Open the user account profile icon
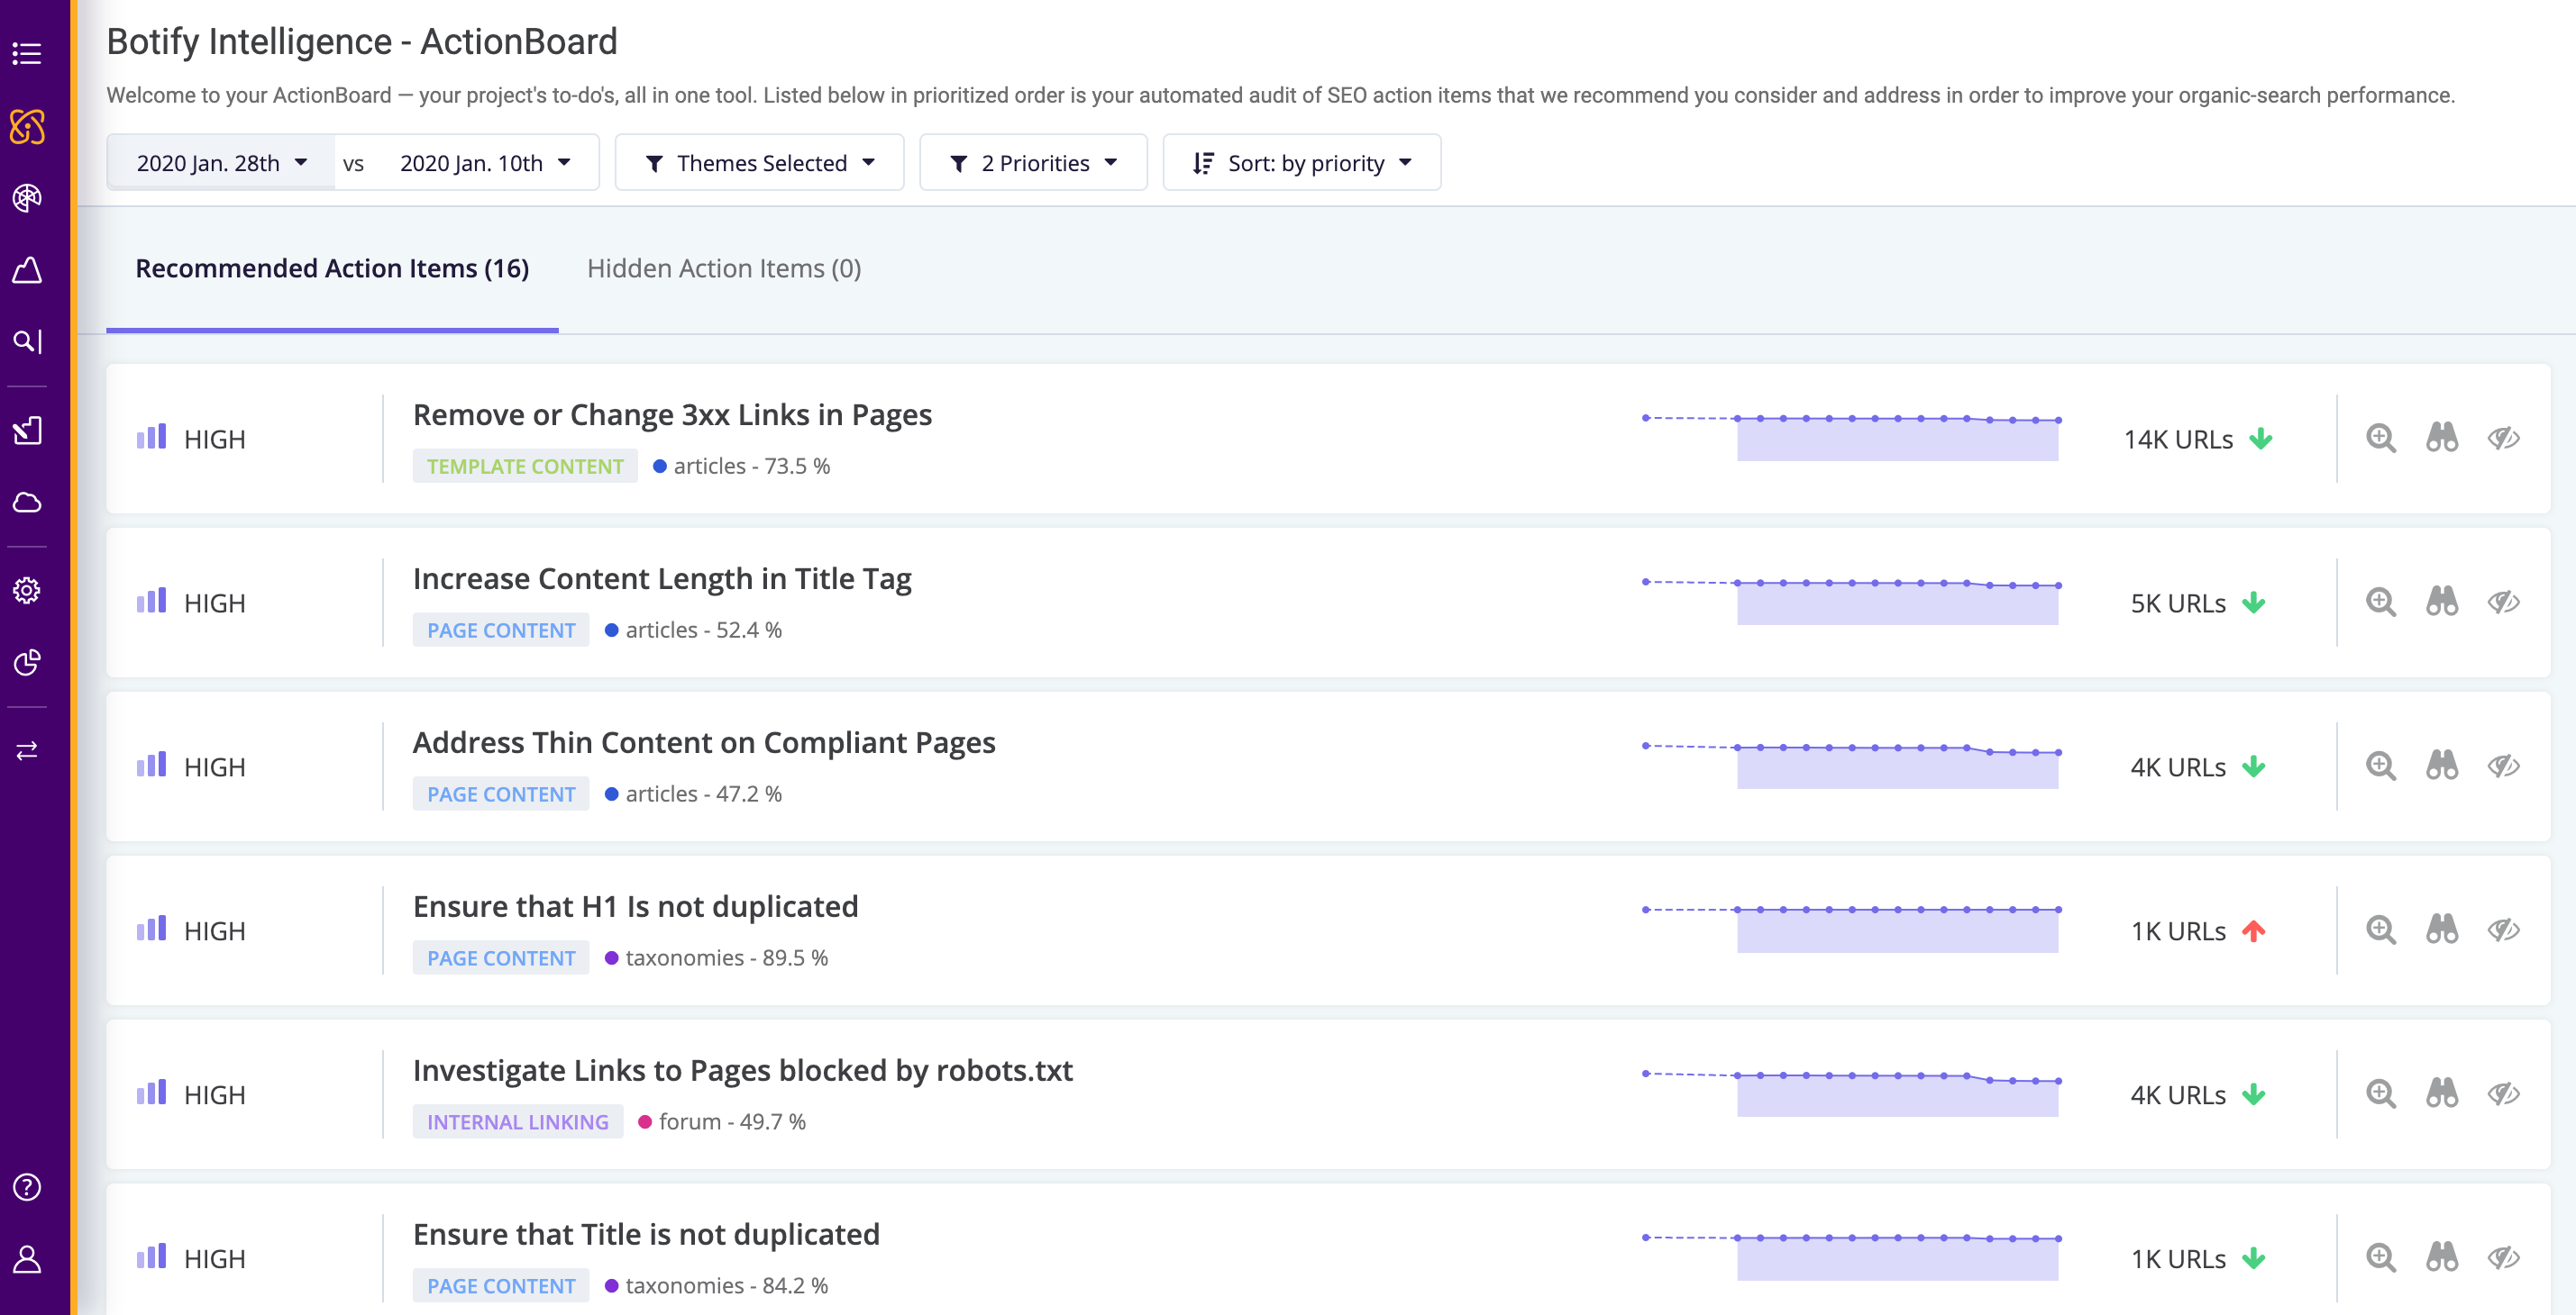Screen dimensions: 2576x1315 [27, 1259]
